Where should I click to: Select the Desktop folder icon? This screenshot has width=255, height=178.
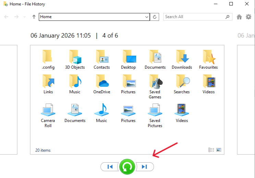pos(130,57)
